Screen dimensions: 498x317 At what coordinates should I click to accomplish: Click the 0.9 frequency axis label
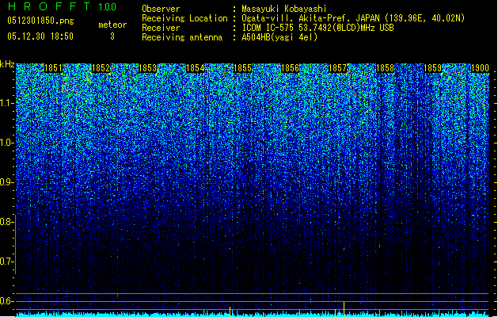coord(6,182)
